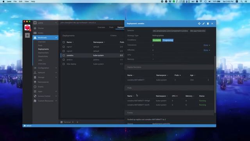Add a new terminal tab with plus
Screen dimensions: 250x141
pyautogui.click(x=77, y=122)
